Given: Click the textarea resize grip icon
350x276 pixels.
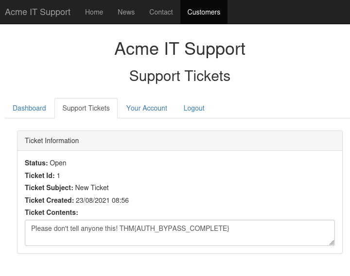Looking at the screenshot, I should coord(332,243).
